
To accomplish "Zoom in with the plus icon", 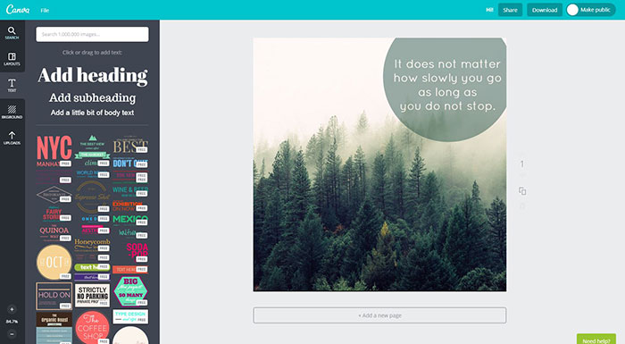I will tap(12, 309).
